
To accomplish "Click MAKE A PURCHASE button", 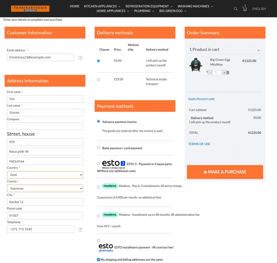I will point(225,172).
